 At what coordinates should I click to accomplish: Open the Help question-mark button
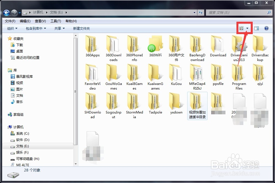[x=266, y=28]
